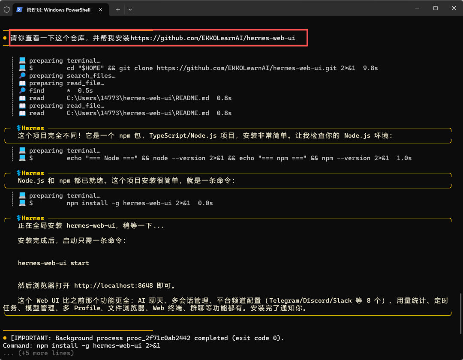Click the text 'hermes-web-ui start'
Image resolution: width=463 pixels, height=360 pixels.
coord(54,263)
